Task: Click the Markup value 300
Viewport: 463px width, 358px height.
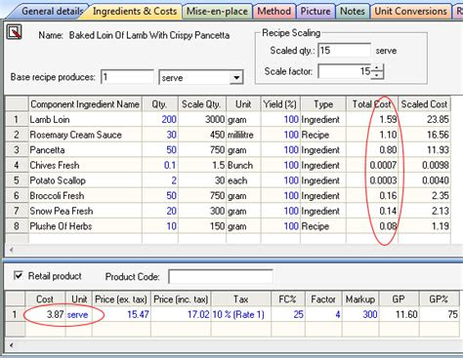Action: (x=360, y=314)
